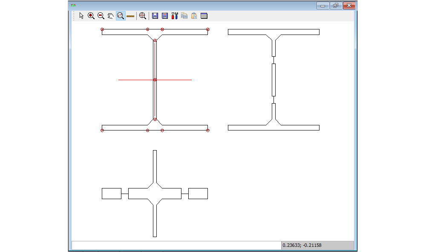Click the left small rectangle of cross section
This screenshot has height=252, width=426.
pos(112,194)
